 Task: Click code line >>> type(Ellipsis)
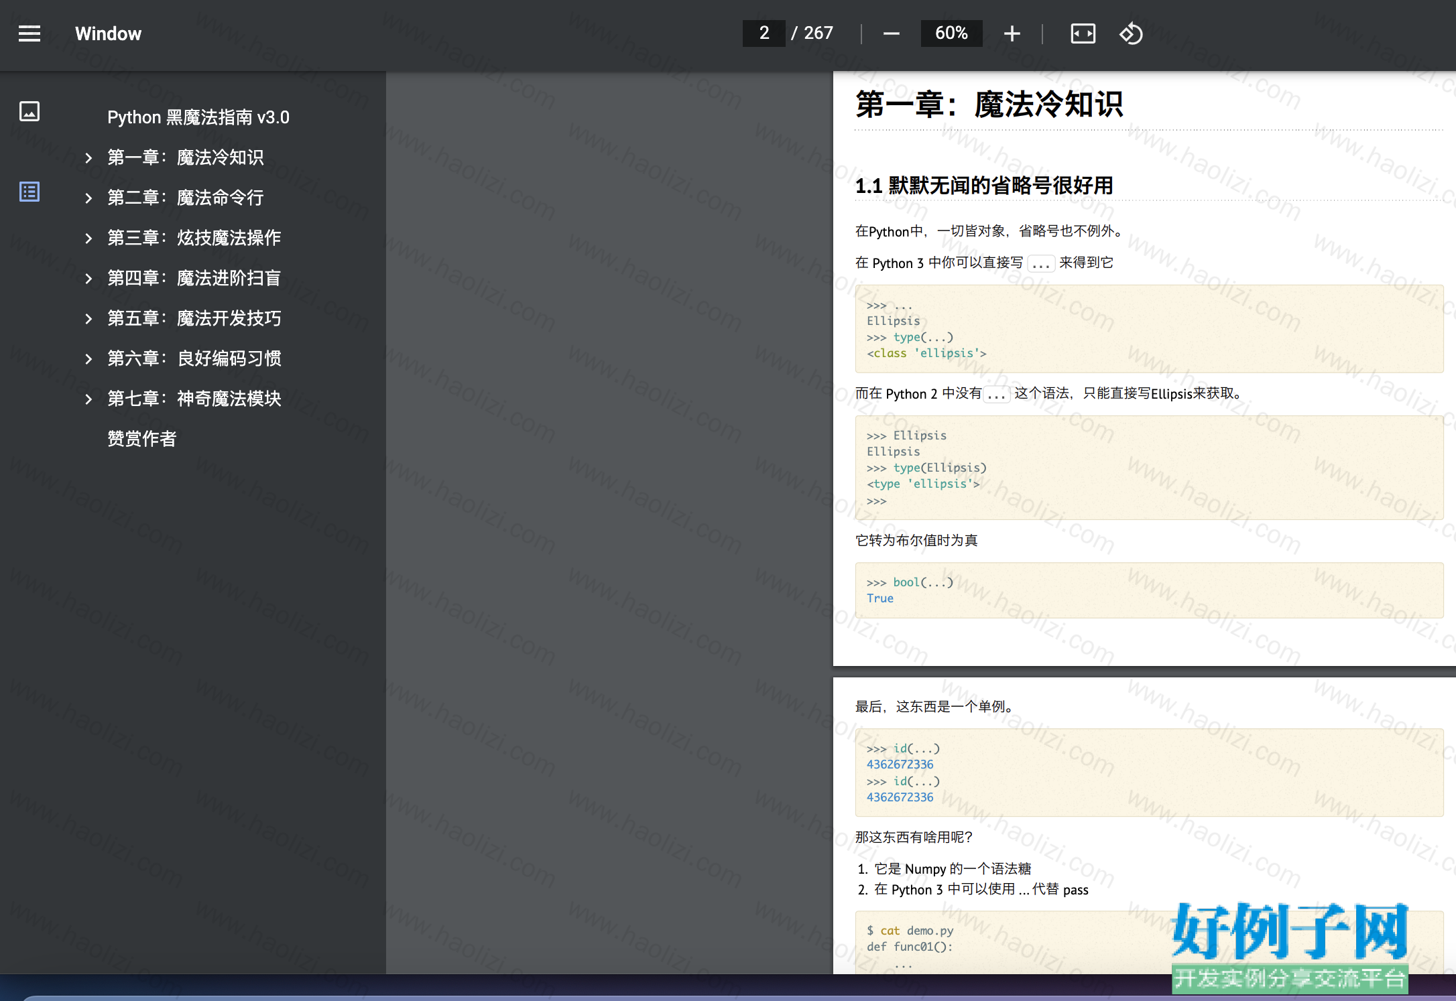[926, 468]
